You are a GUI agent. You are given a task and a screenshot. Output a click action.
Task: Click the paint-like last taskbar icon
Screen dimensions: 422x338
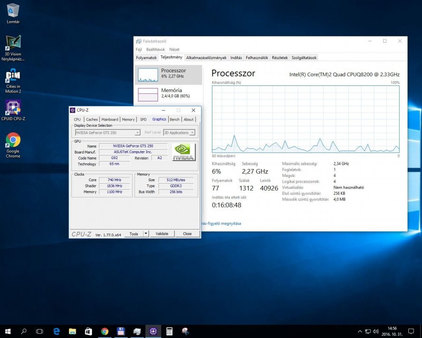click(x=185, y=331)
